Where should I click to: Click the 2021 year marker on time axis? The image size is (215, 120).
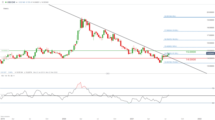pyautogui.click(x=132, y=119)
